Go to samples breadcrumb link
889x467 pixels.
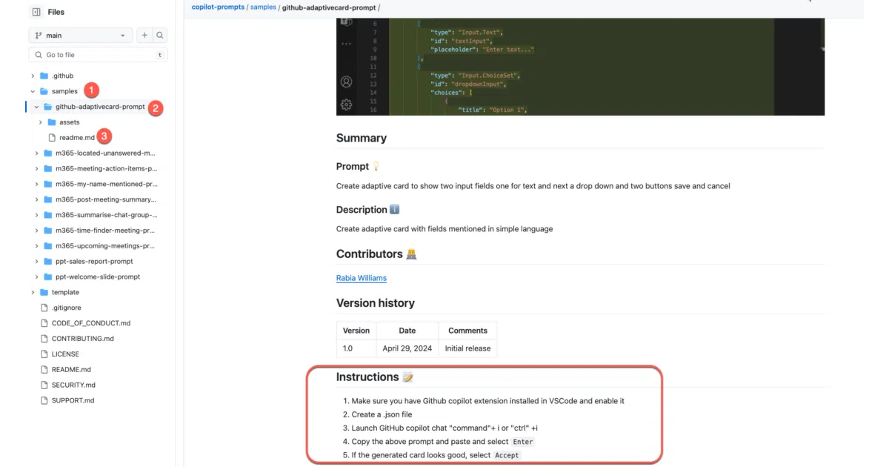pos(263,7)
